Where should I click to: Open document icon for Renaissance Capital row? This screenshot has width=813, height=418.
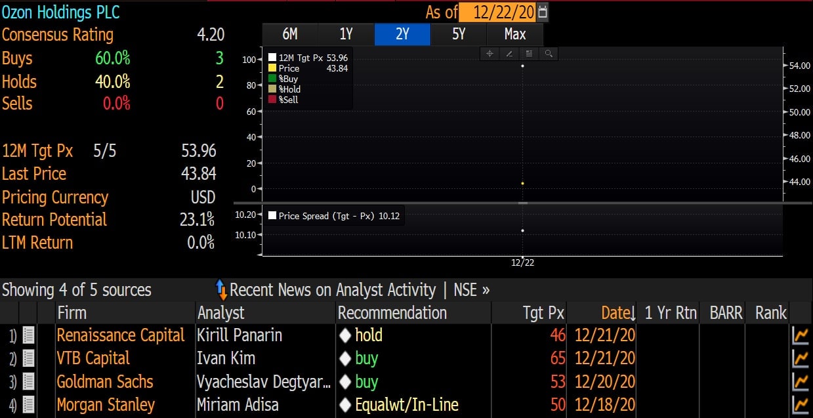(29, 336)
